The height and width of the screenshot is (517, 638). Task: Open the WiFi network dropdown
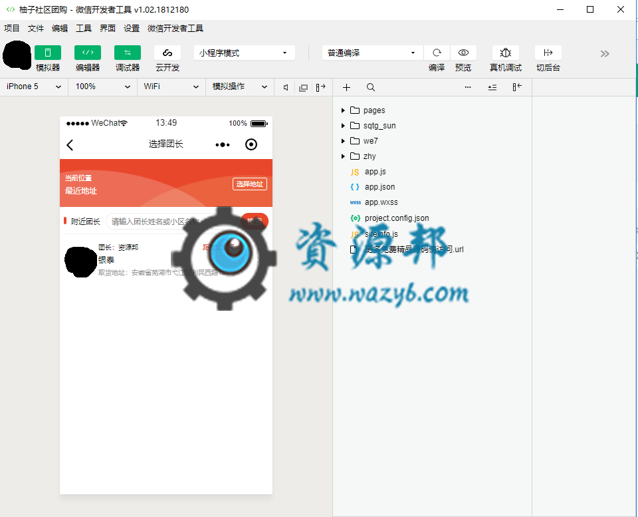coord(171,86)
